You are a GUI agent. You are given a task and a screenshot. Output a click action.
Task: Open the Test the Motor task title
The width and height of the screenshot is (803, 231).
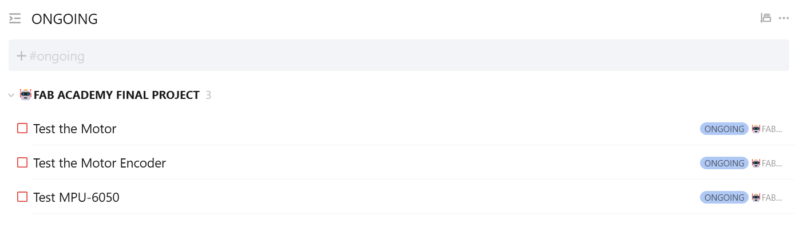[x=75, y=129]
